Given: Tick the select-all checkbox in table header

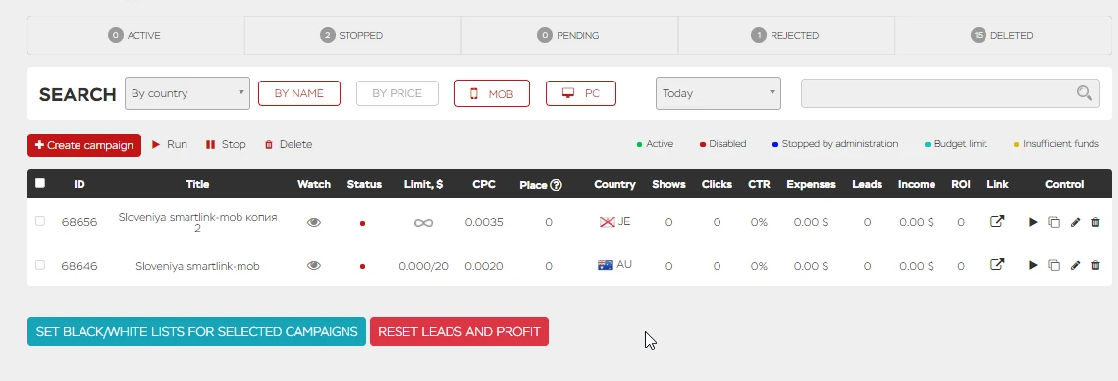Looking at the screenshot, I should point(40,183).
